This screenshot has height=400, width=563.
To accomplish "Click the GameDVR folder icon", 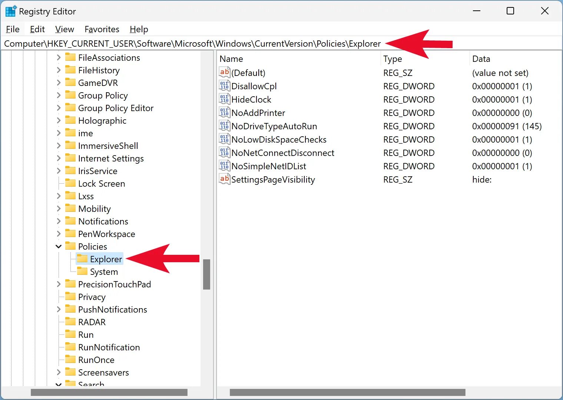I will coord(70,82).
